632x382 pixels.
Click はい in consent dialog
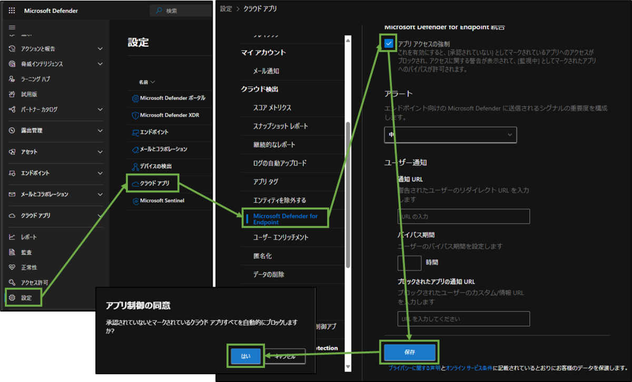click(246, 356)
